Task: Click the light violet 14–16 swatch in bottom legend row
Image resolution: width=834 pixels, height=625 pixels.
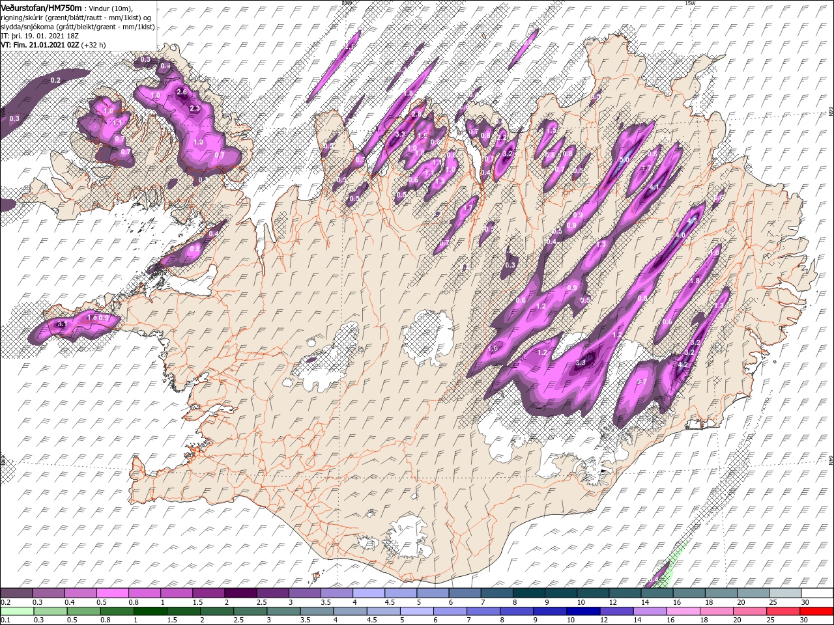Action: click(x=650, y=611)
